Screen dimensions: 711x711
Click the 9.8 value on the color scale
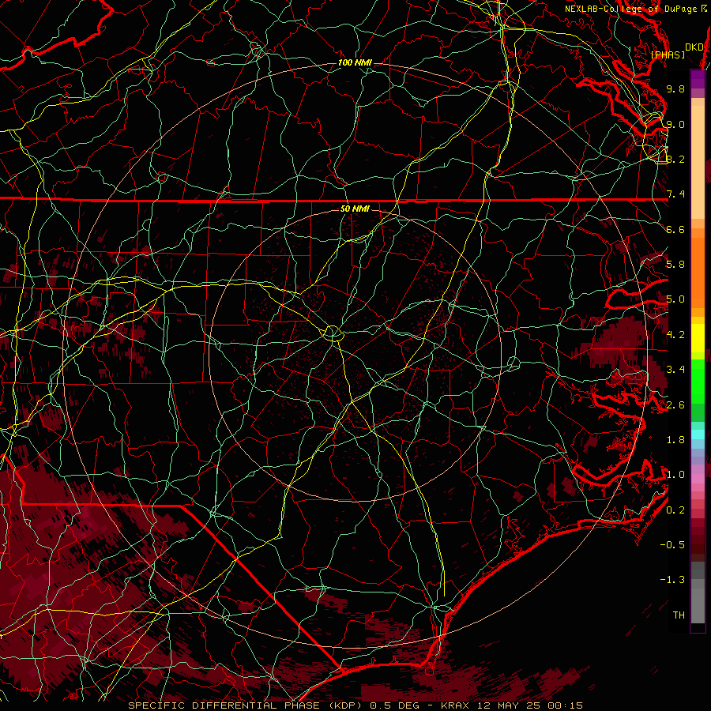675,88
